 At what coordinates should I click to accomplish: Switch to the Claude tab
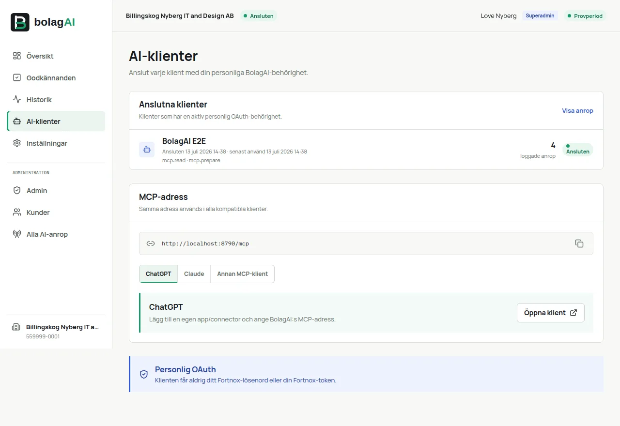(x=194, y=274)
